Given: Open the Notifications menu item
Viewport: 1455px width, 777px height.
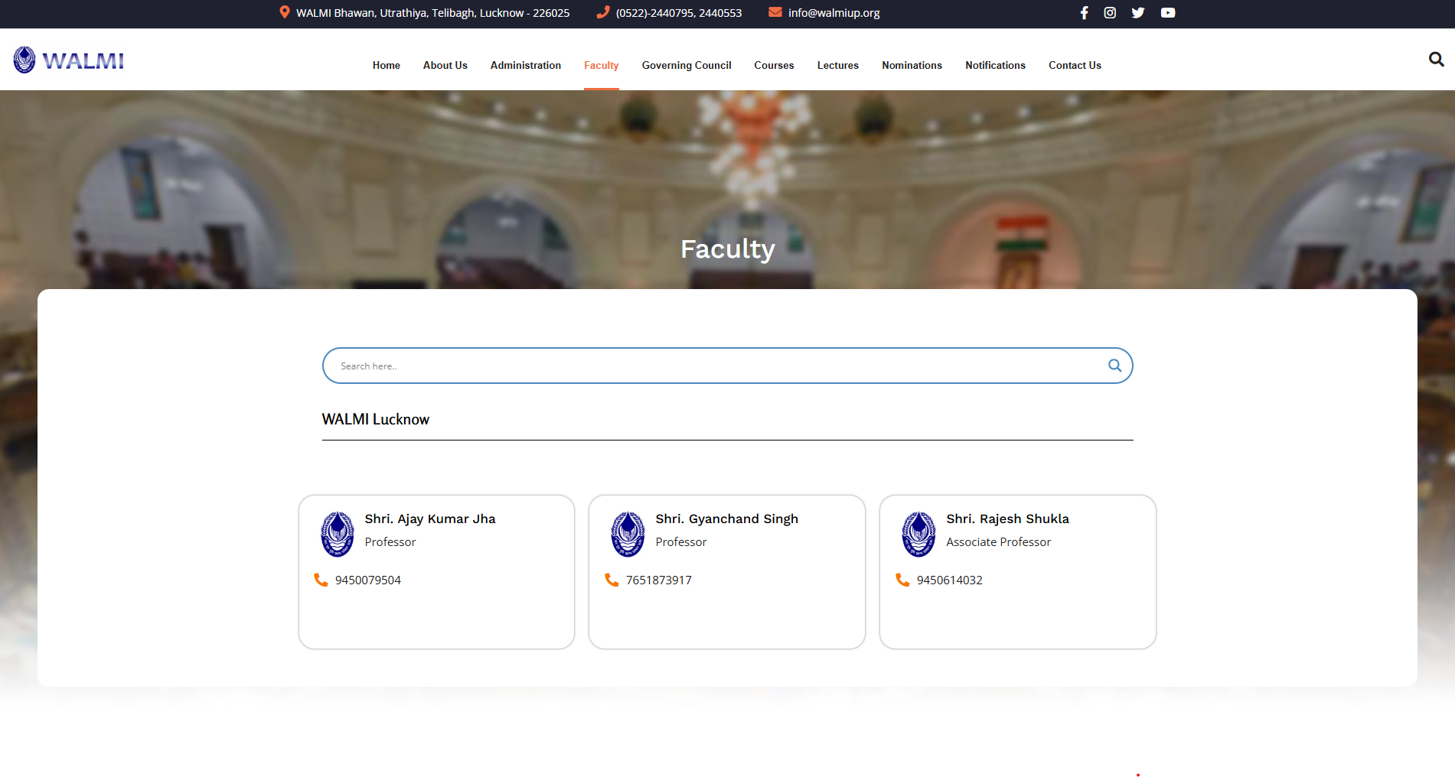Looking at the screenshot, I should 996,65.
